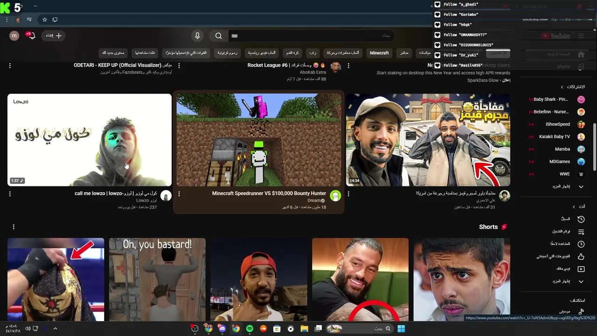
Task: Open AboKab Extra channel avatar
Action: pyautogui.click(x=335, y=68)
